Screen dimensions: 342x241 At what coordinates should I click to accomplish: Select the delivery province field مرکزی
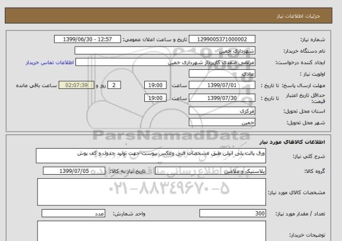tap(222, 111)
